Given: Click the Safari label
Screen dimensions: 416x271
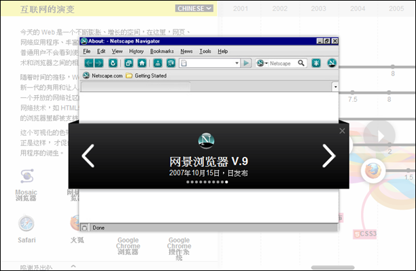Looking at the screenshot, I should click(x=27, y=240).
